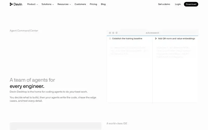Viewport: 208px width, 130px height.
Task: Click the first gray window control dot in autoresearch
Action: tap(110, 33)
